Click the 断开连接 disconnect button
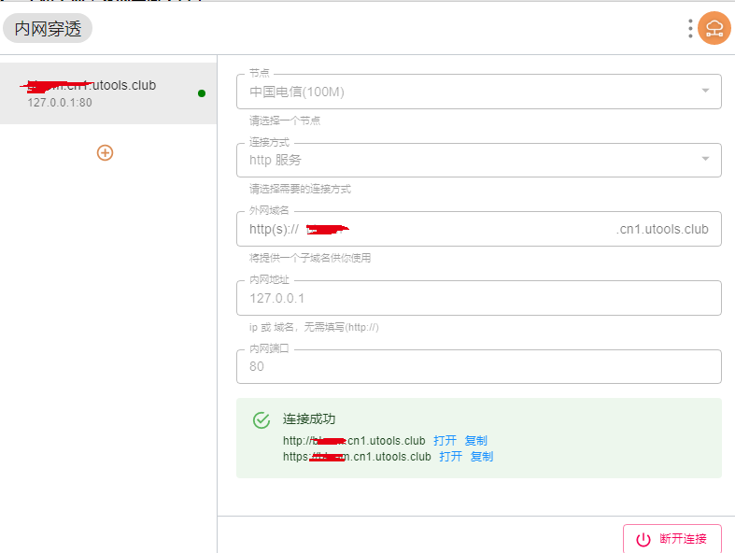Viewport: 735px width, 553px height. (671, 538)
